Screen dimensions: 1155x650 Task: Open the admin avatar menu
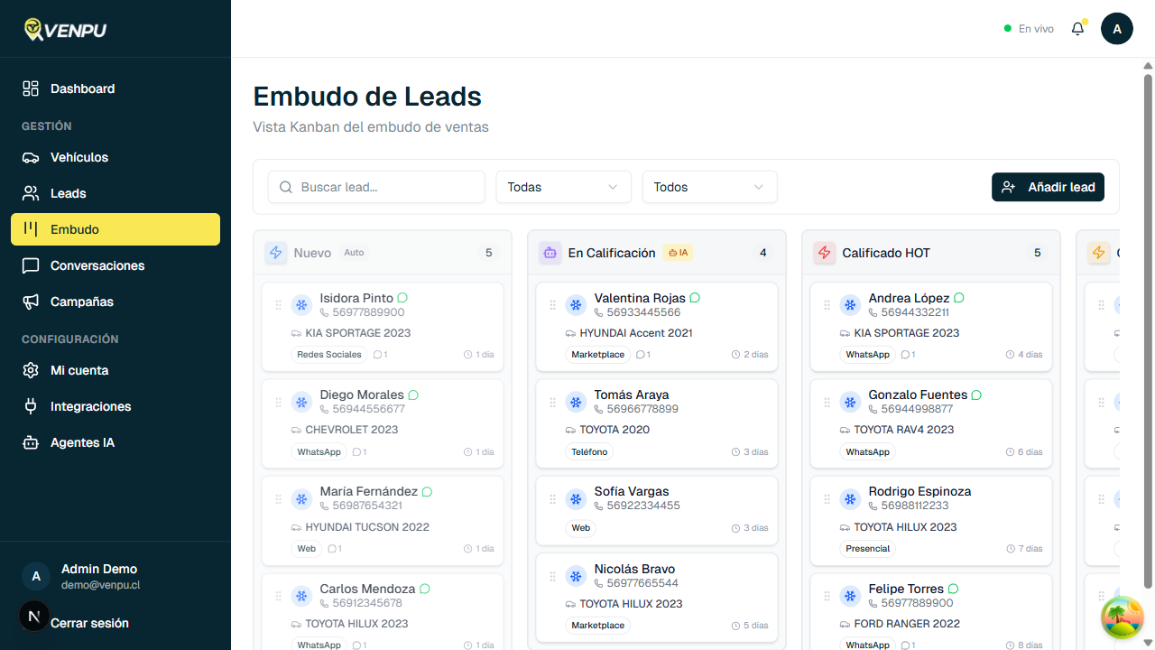(1117, 28)
